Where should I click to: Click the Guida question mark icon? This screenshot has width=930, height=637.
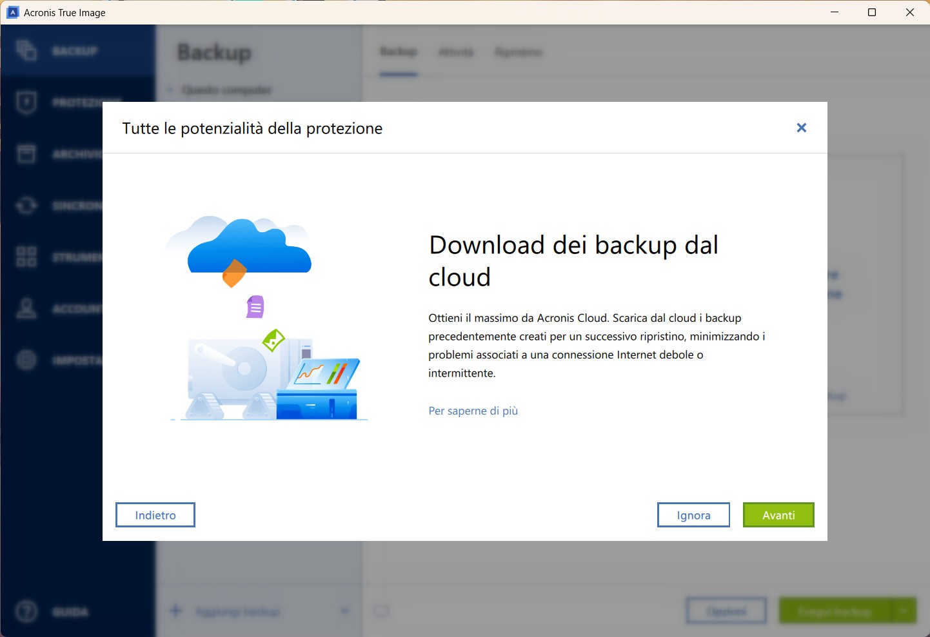[26, 611]
